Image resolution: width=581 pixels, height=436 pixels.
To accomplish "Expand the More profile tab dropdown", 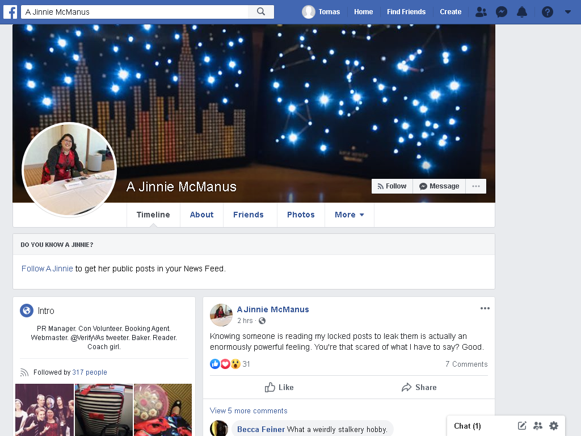I will 349,215.
